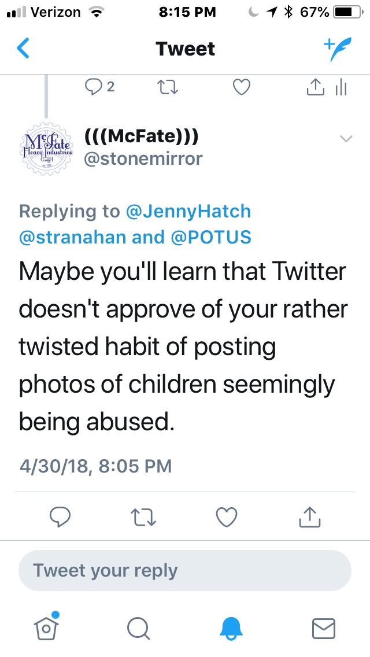Retweet the parent tweet above
Image resolution: width=370 pixels, height=657 pixels.
(168, 87)
